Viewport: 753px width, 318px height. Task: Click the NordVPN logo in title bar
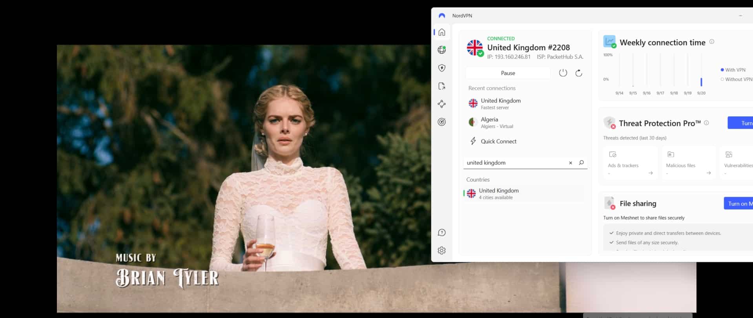[442, 16]
